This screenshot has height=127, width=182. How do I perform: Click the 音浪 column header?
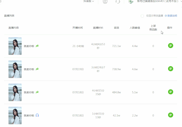click(116, 28)
